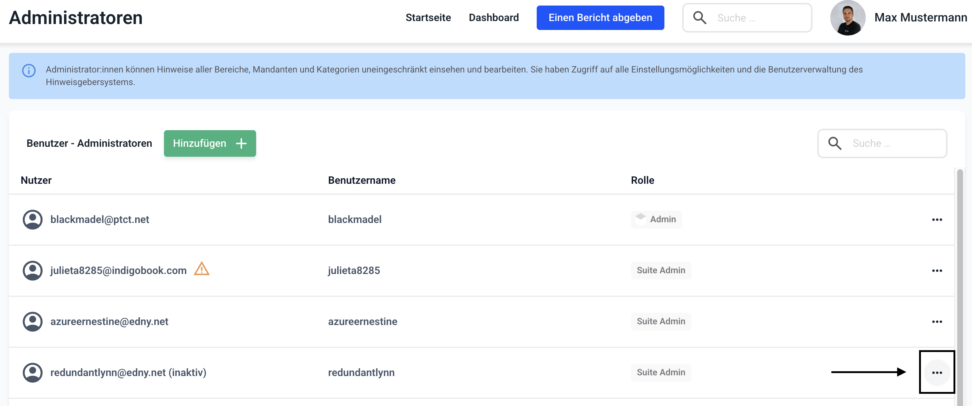Image resolution: width=972 pixels, height=406 pixels.
Task: Click the vertical scrollbar of user list
Action: pos(960,287)
